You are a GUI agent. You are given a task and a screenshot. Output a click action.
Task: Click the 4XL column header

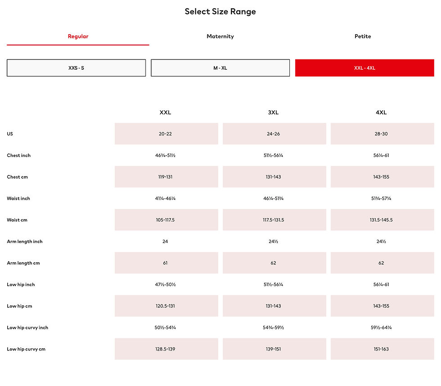(x=381, y=112)
